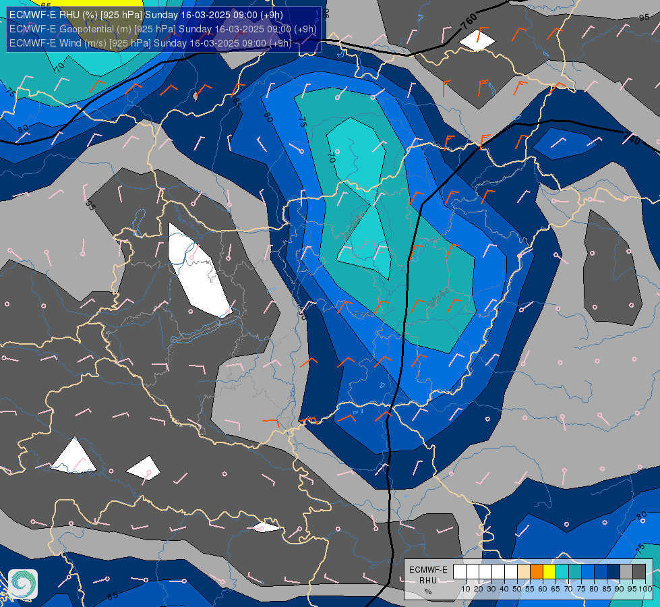
Task: Click the legend tick value "100"
Action: pos(646,589)
